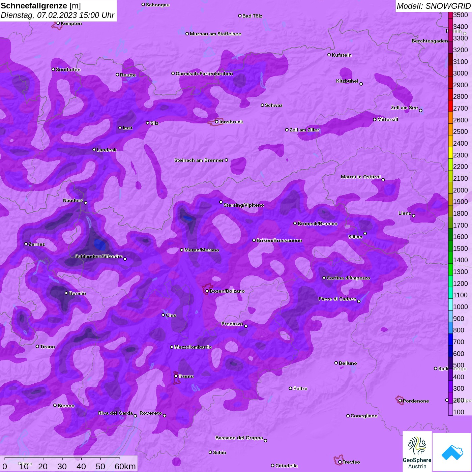Click the "Riva del Garda" label

pyautogui.click(x=115, y=413)
